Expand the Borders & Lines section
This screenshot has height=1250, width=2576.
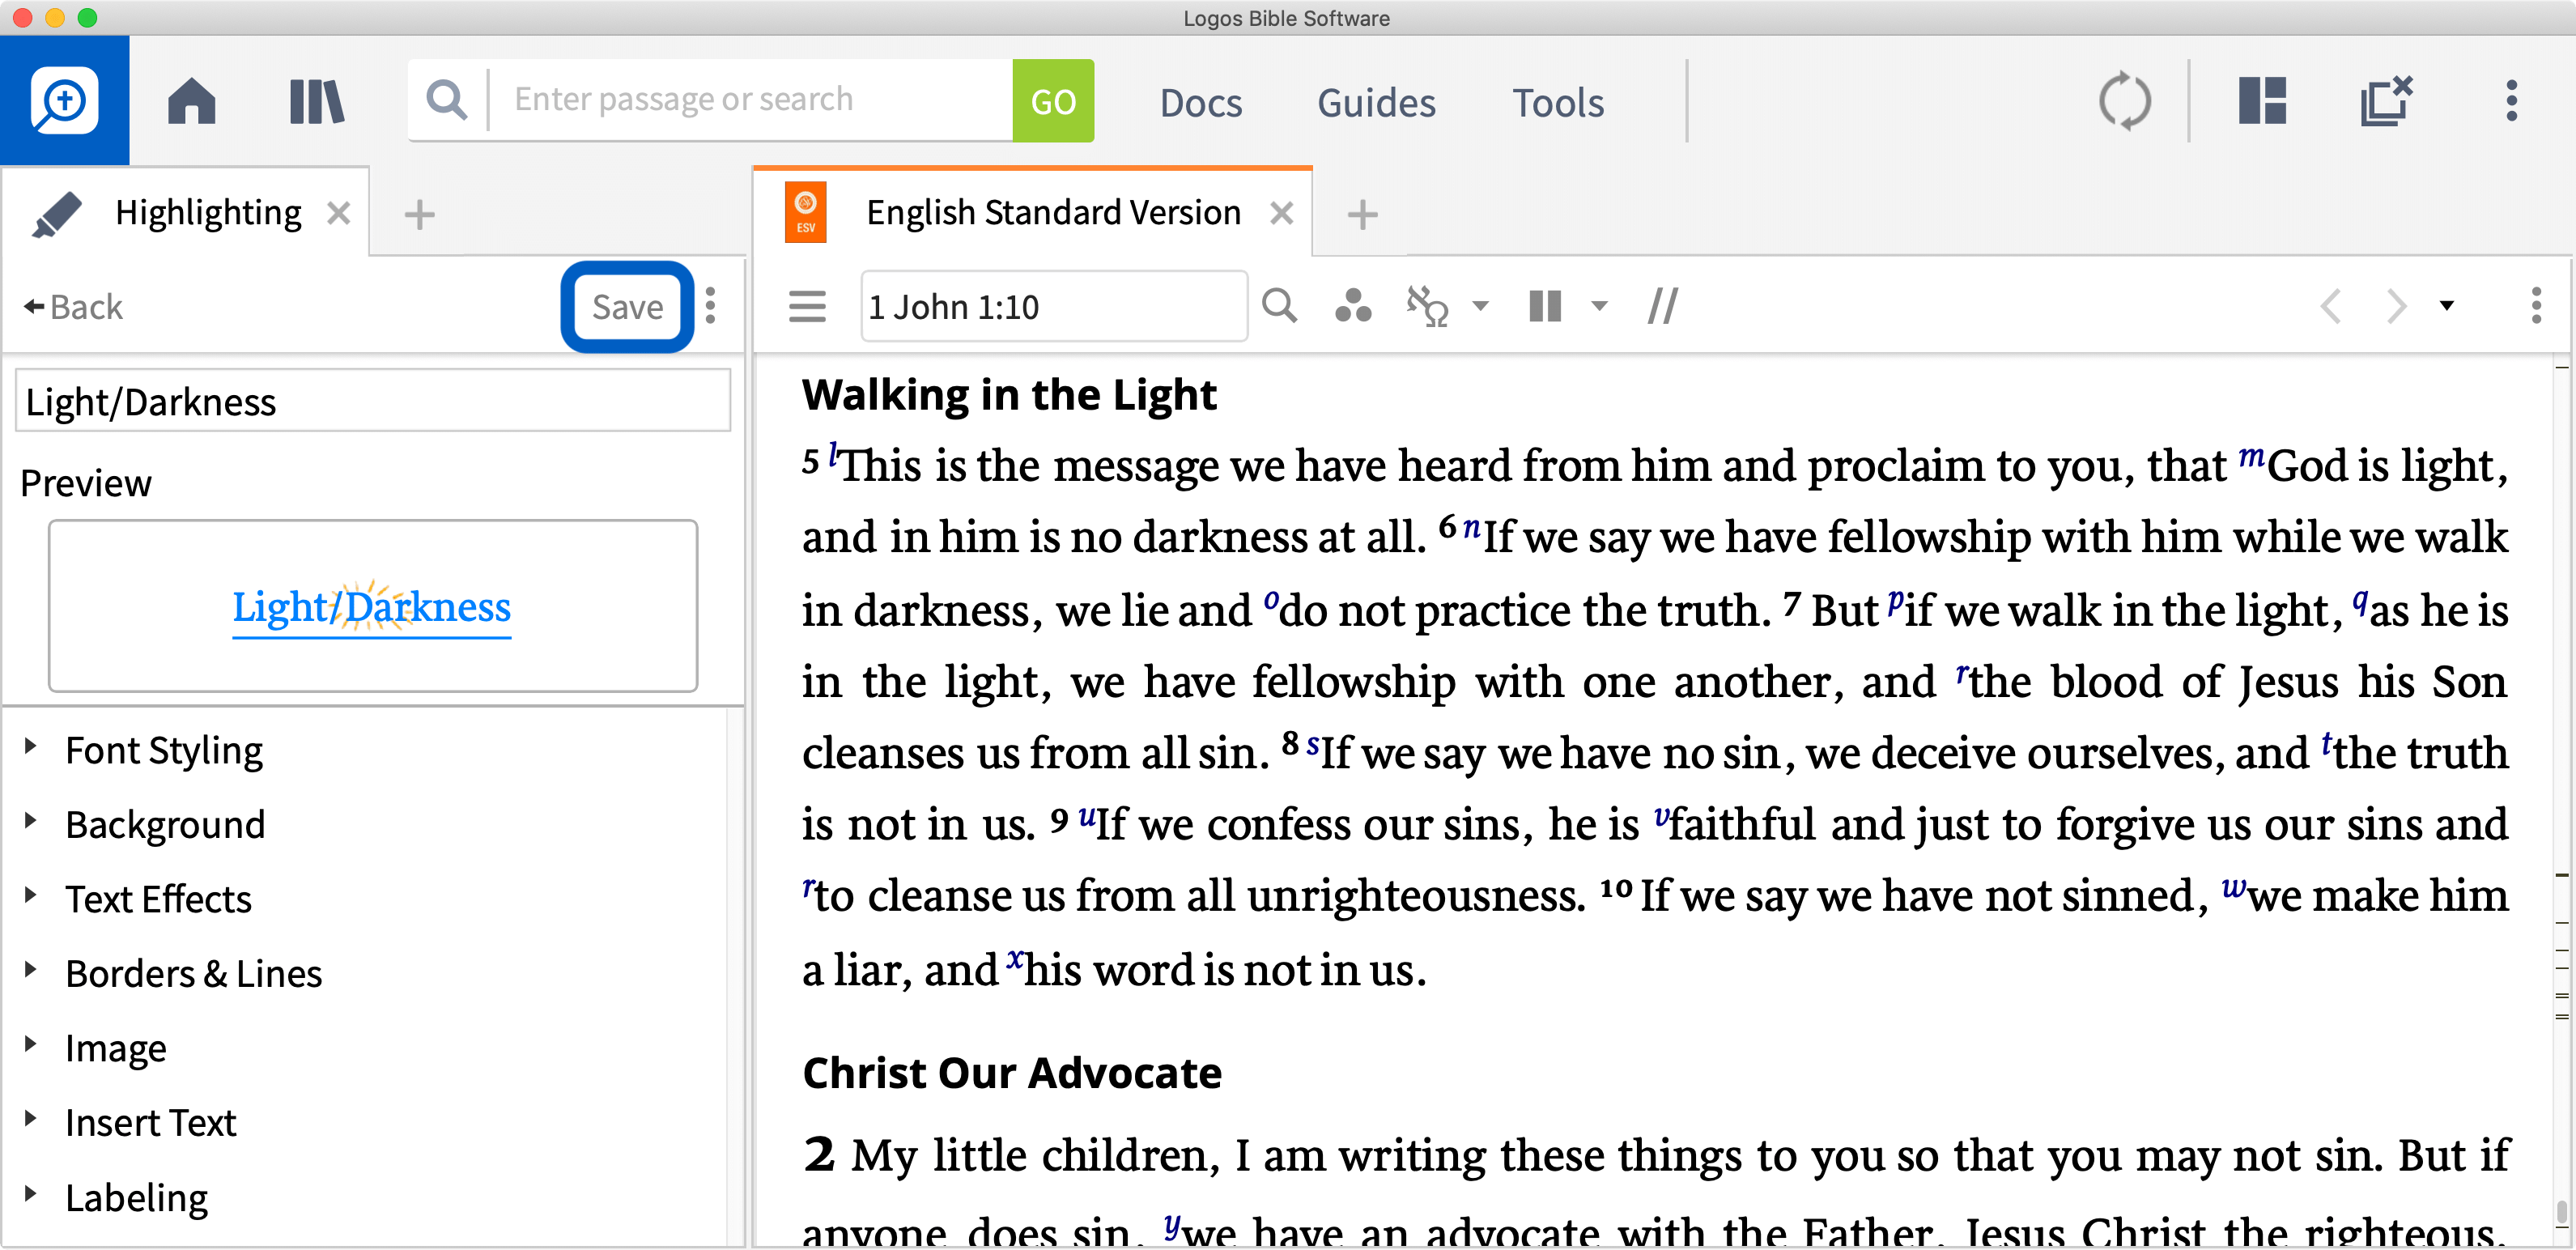[30, 971]
